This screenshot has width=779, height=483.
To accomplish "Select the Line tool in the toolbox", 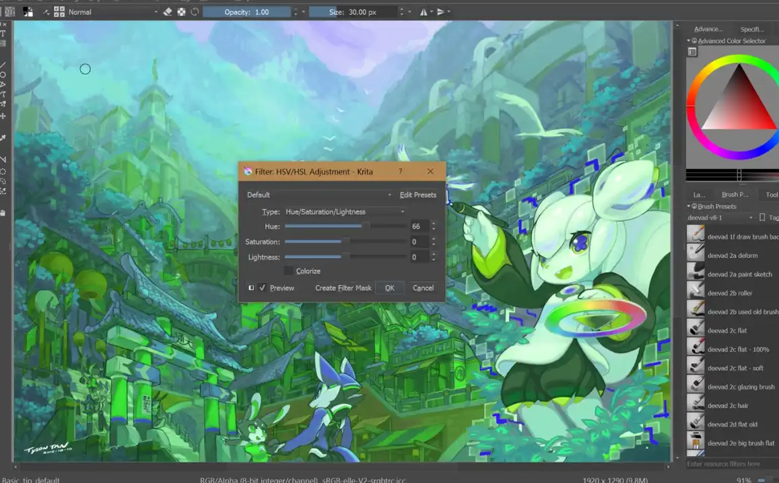I will pyautogui.click(x=3, y=65).
